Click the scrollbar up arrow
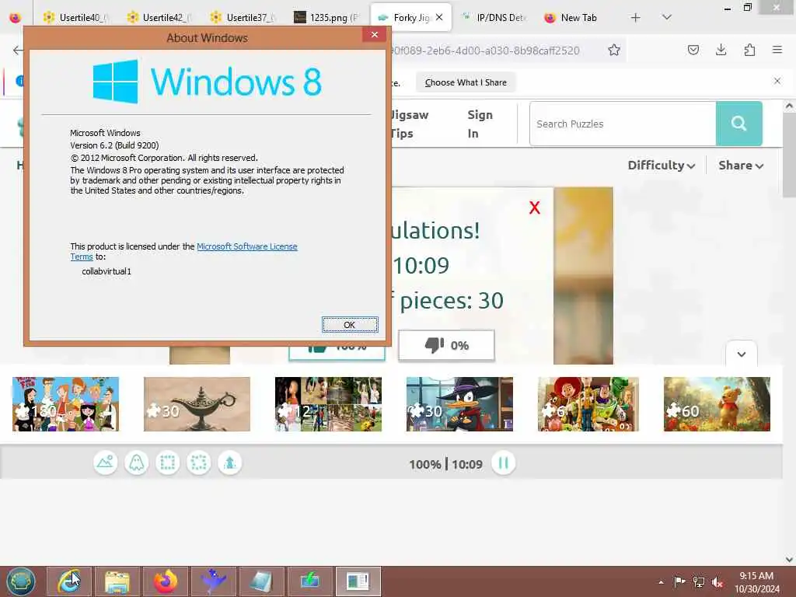 coord(789,106)
